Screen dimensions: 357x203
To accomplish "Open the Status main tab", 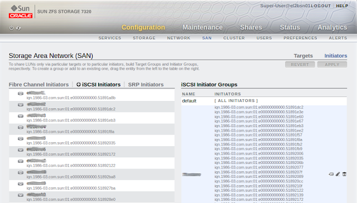I will (x=290, y=27).
